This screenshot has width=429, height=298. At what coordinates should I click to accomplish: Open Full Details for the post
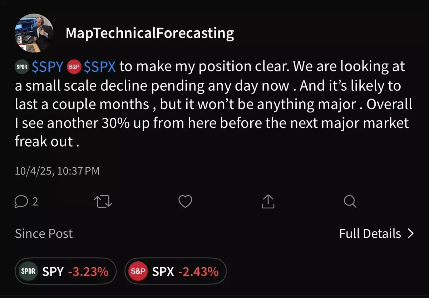(x=370, y=234)
